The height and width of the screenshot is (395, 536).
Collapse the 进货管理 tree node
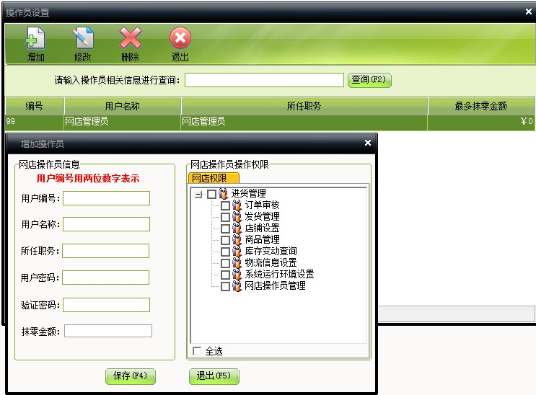pyautogui.click(x=198, y=194)
